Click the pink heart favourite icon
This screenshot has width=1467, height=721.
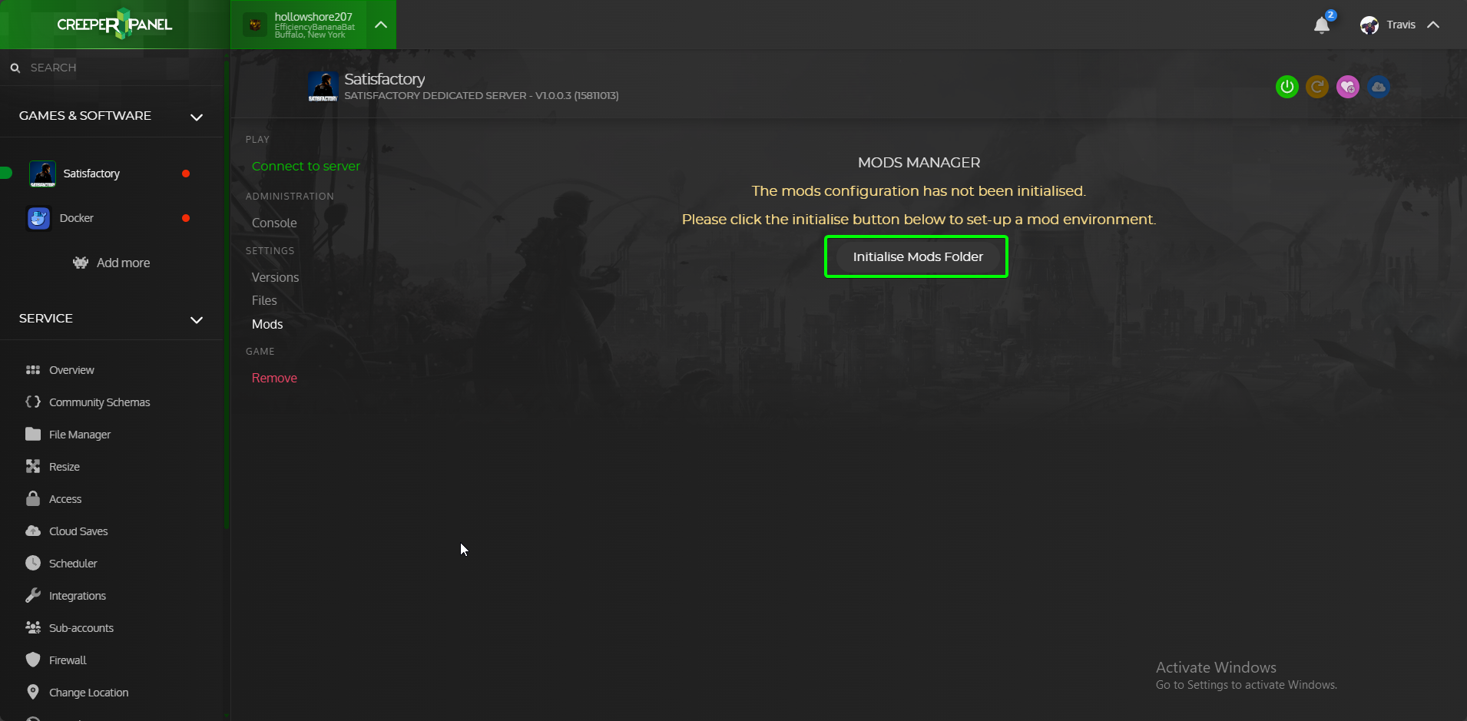(x=1348, y=87)
